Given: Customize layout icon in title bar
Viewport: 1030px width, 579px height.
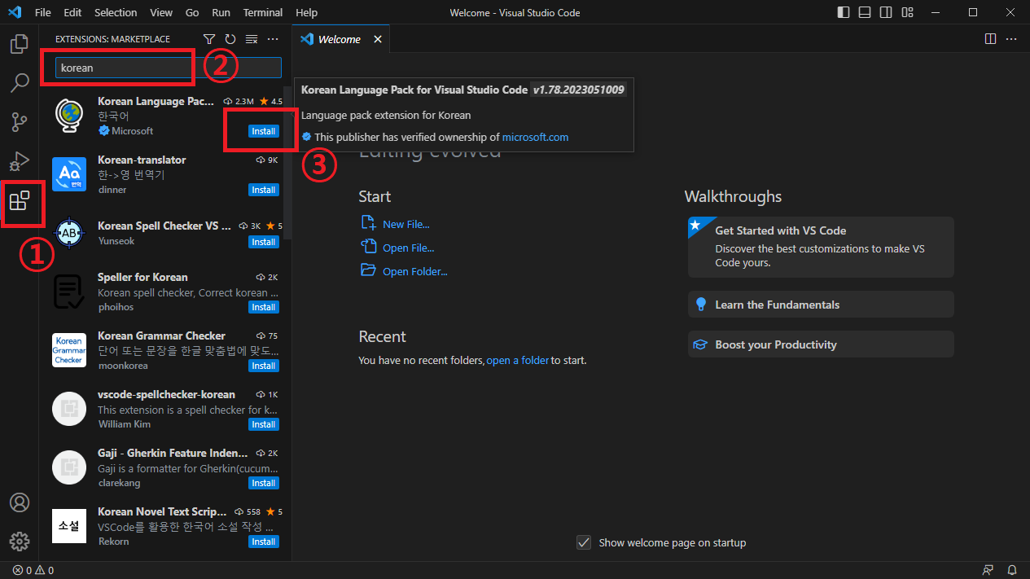Looking at the screenshot, I should pyautogui.click(x=907, y=13).
